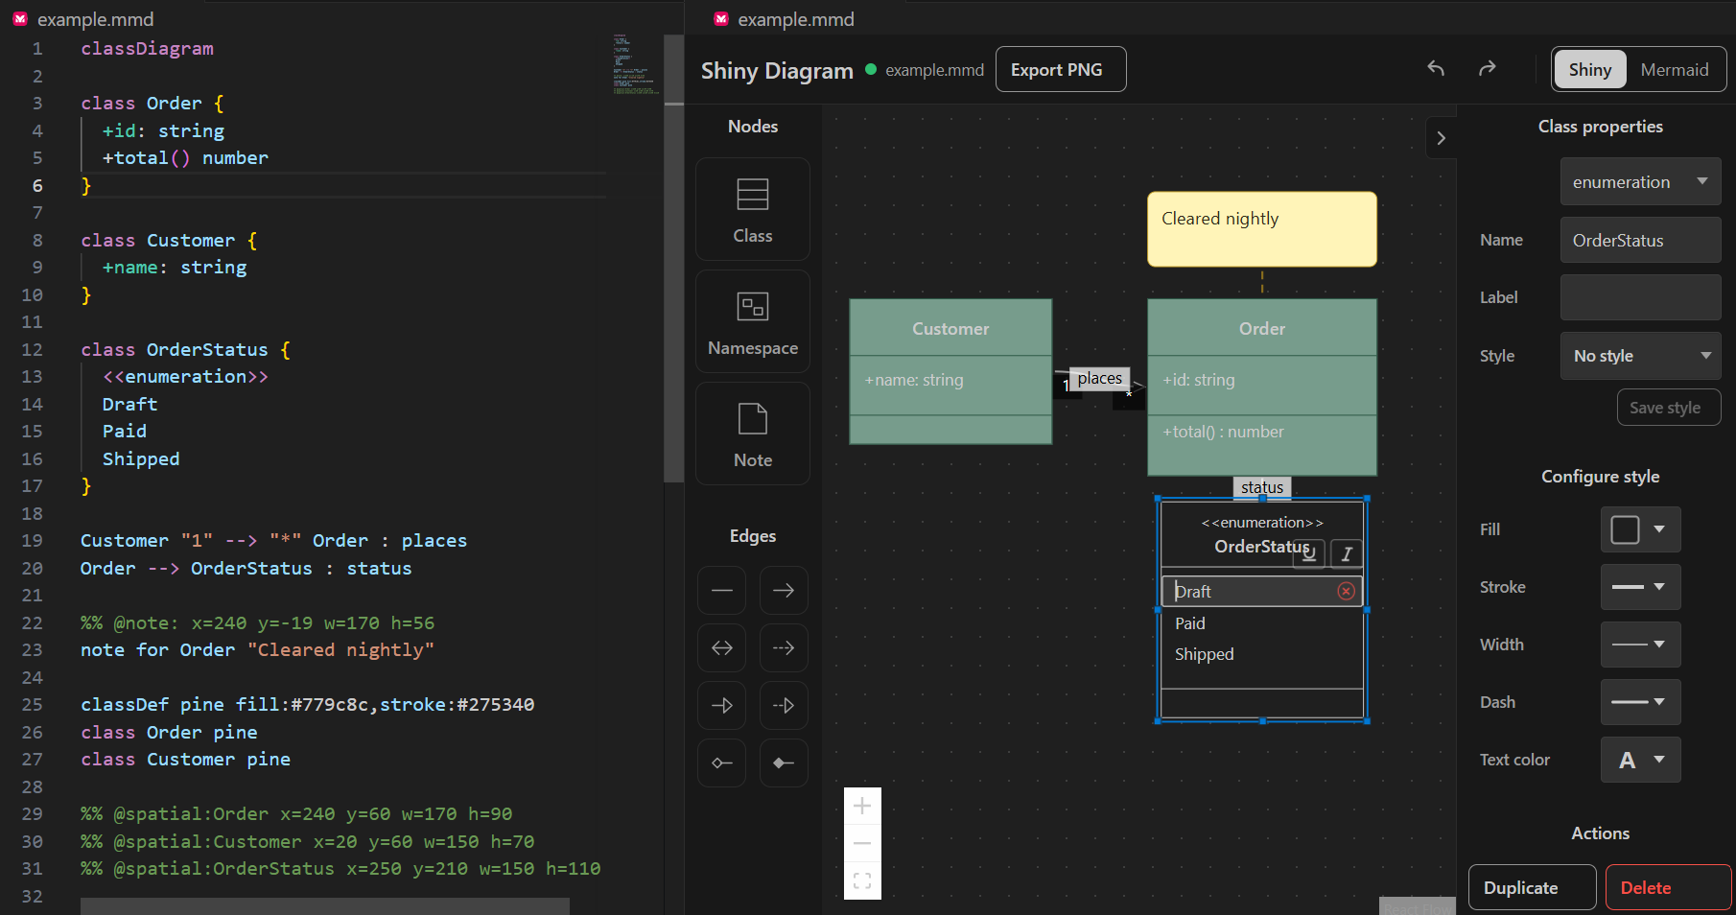Viewport: 1736px width, 915px height.
Task: Click the Paid enumeration member
Action: tap(1189, 623)
